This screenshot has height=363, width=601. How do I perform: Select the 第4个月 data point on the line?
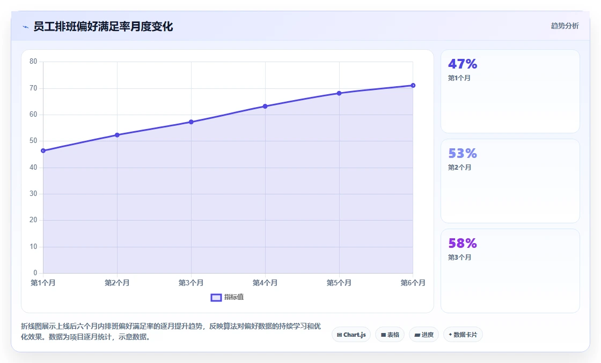point(265,107)
